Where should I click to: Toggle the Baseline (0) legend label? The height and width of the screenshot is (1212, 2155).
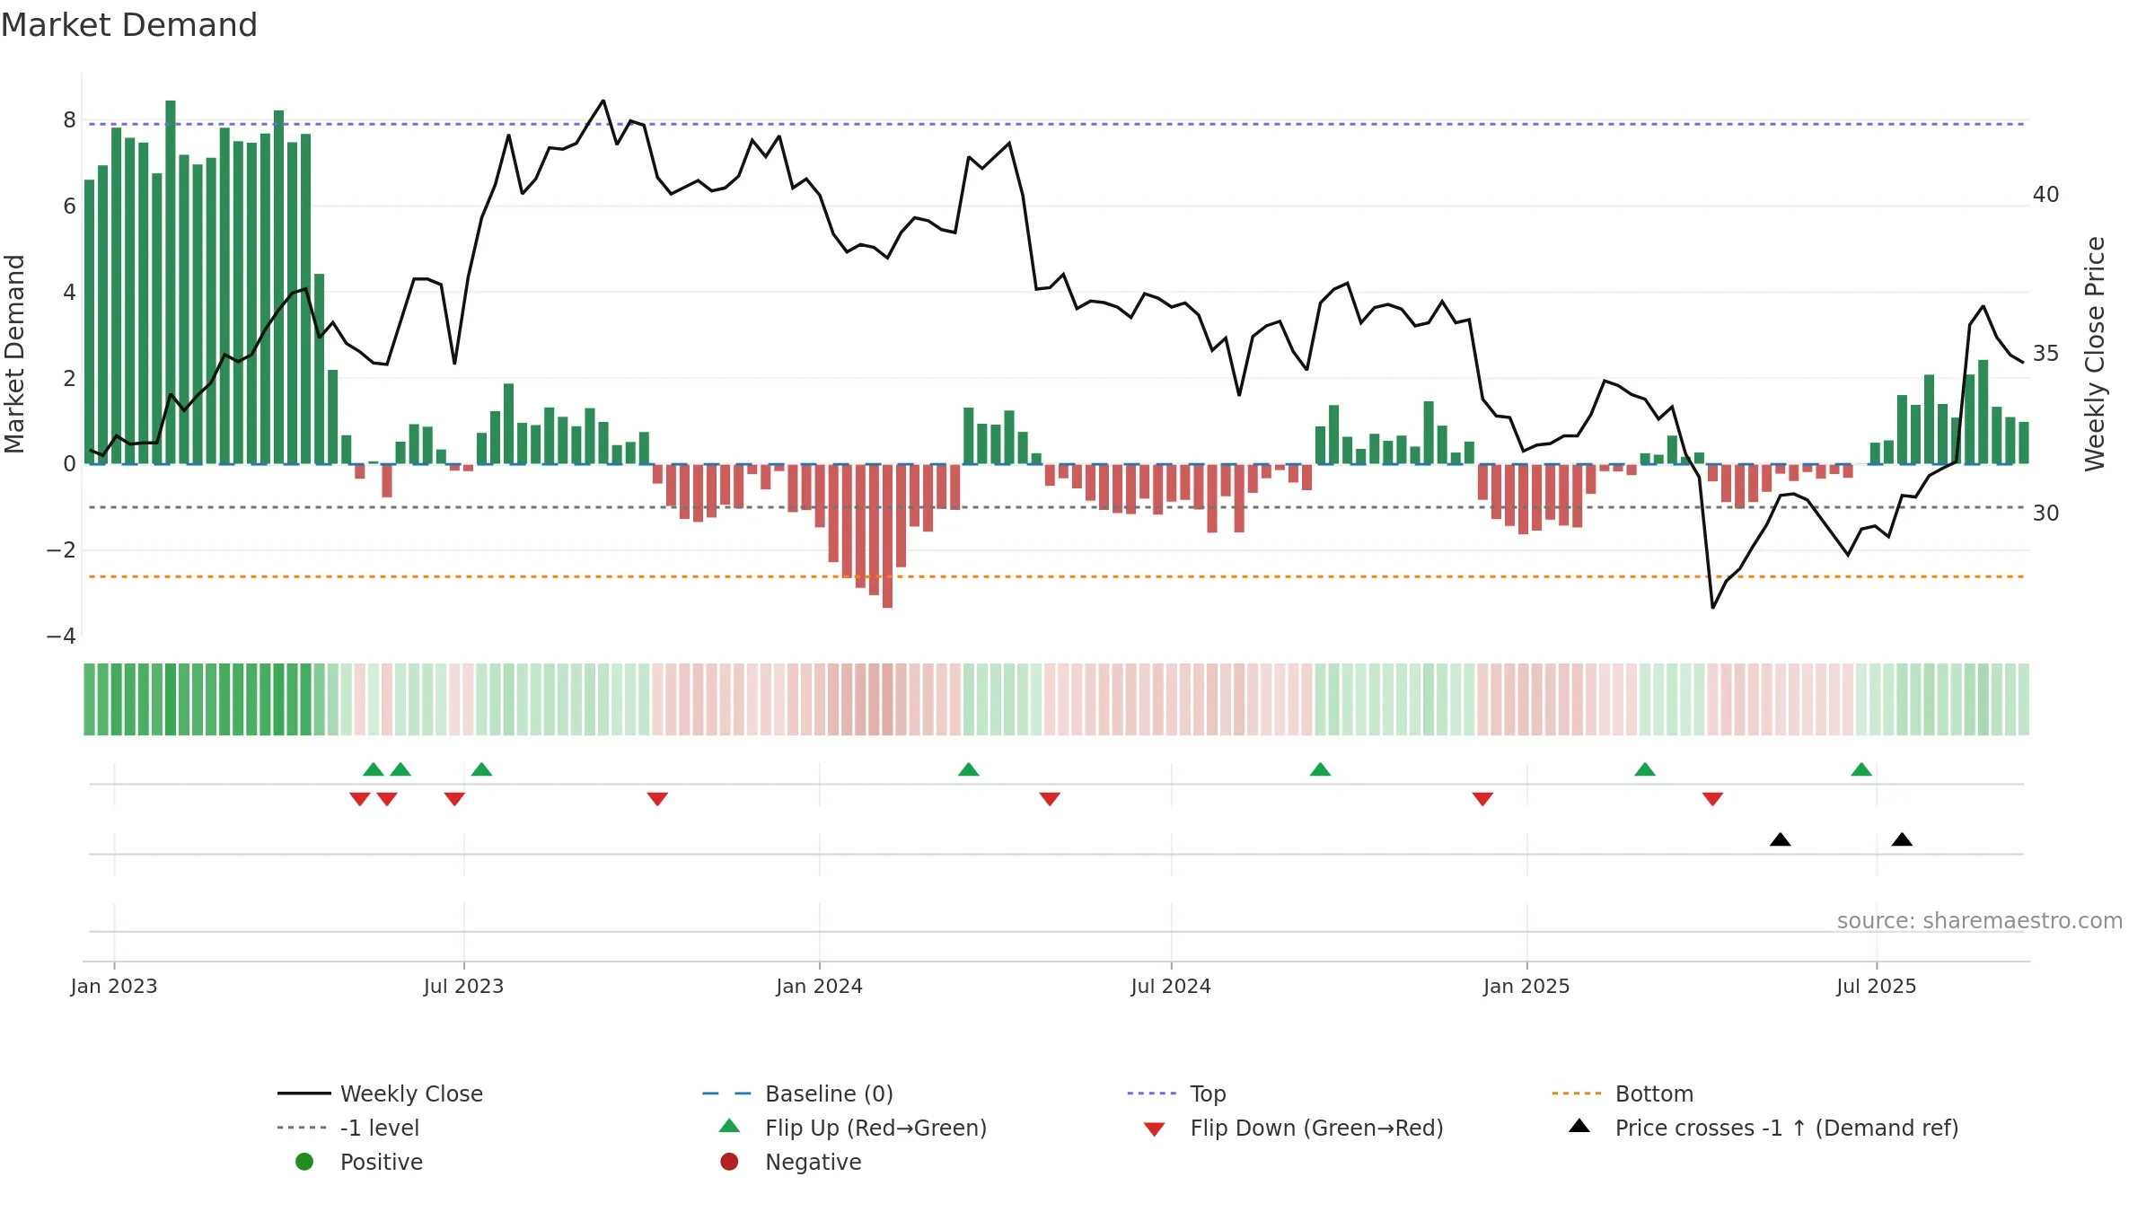point(829,1093)
